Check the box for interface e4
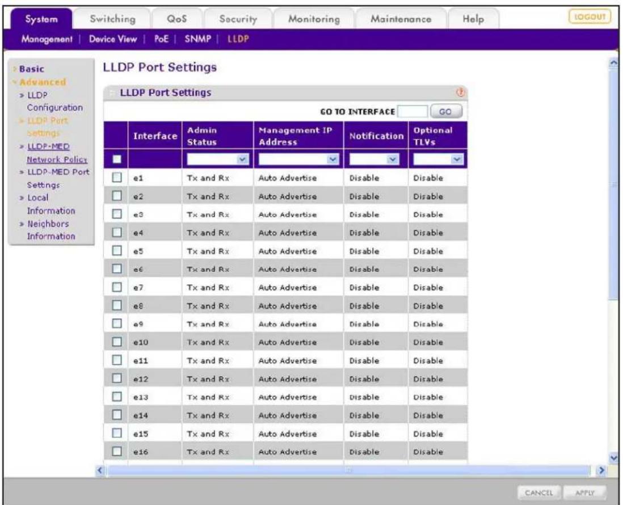This screenshot has height=505, width=623. 117,232
